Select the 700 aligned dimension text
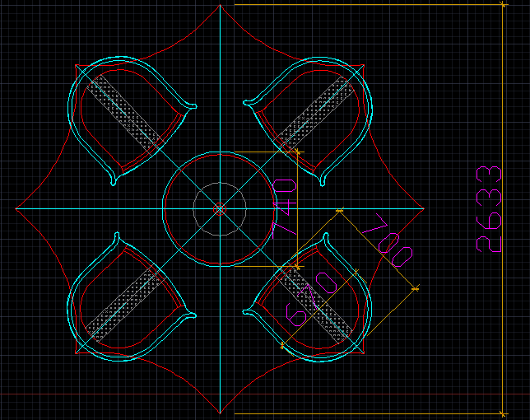Image resolution: width=530 pixels, height=420 pixels. pos(388,240)
